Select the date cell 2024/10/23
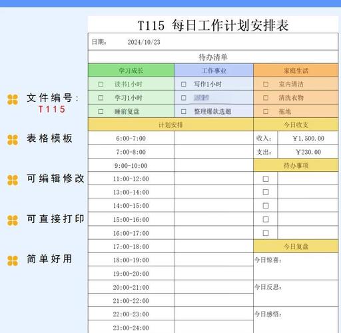This screenshot has width=341, height=333. click(x=144, y=42)
